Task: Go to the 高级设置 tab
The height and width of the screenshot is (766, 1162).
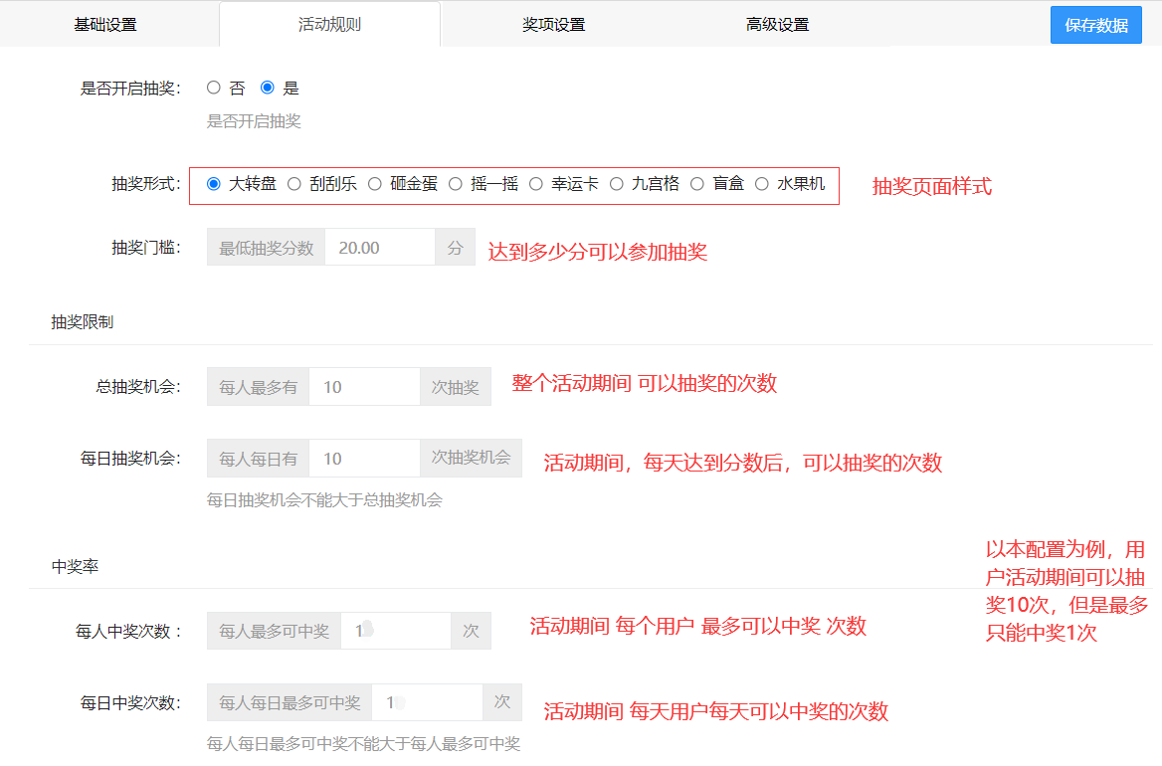Action: point(777,25)
